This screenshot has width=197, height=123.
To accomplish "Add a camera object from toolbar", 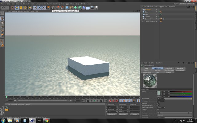I will click(92, 8).
